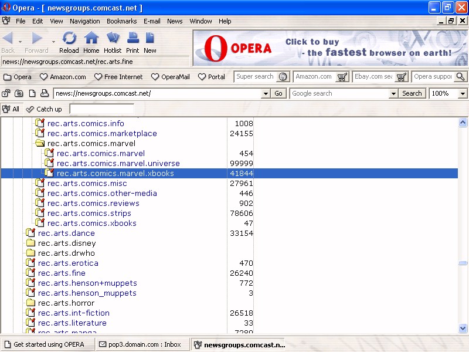Collapse the rec.arts.comics.marvel folder
The height and width of the screenshot is (352, 469).
40,143
